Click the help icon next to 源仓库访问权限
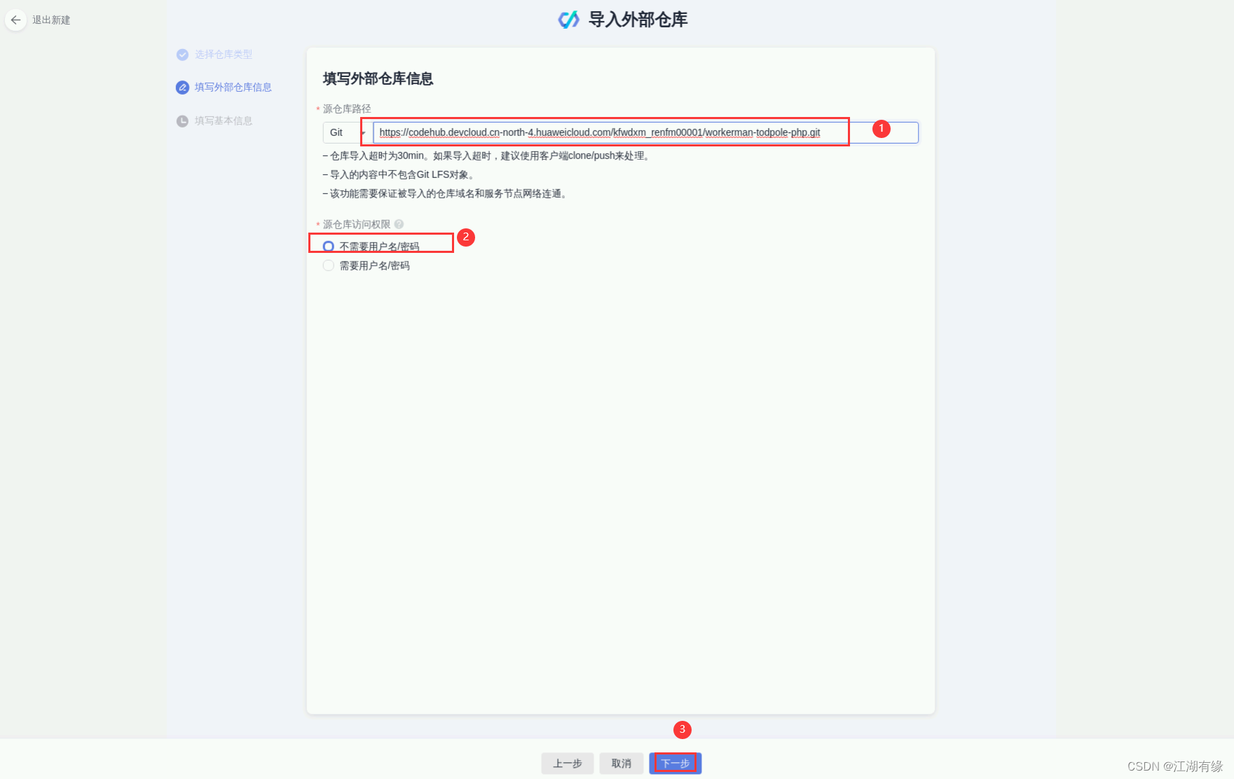The image size is (1234, 779). click(x=399, y=224)
